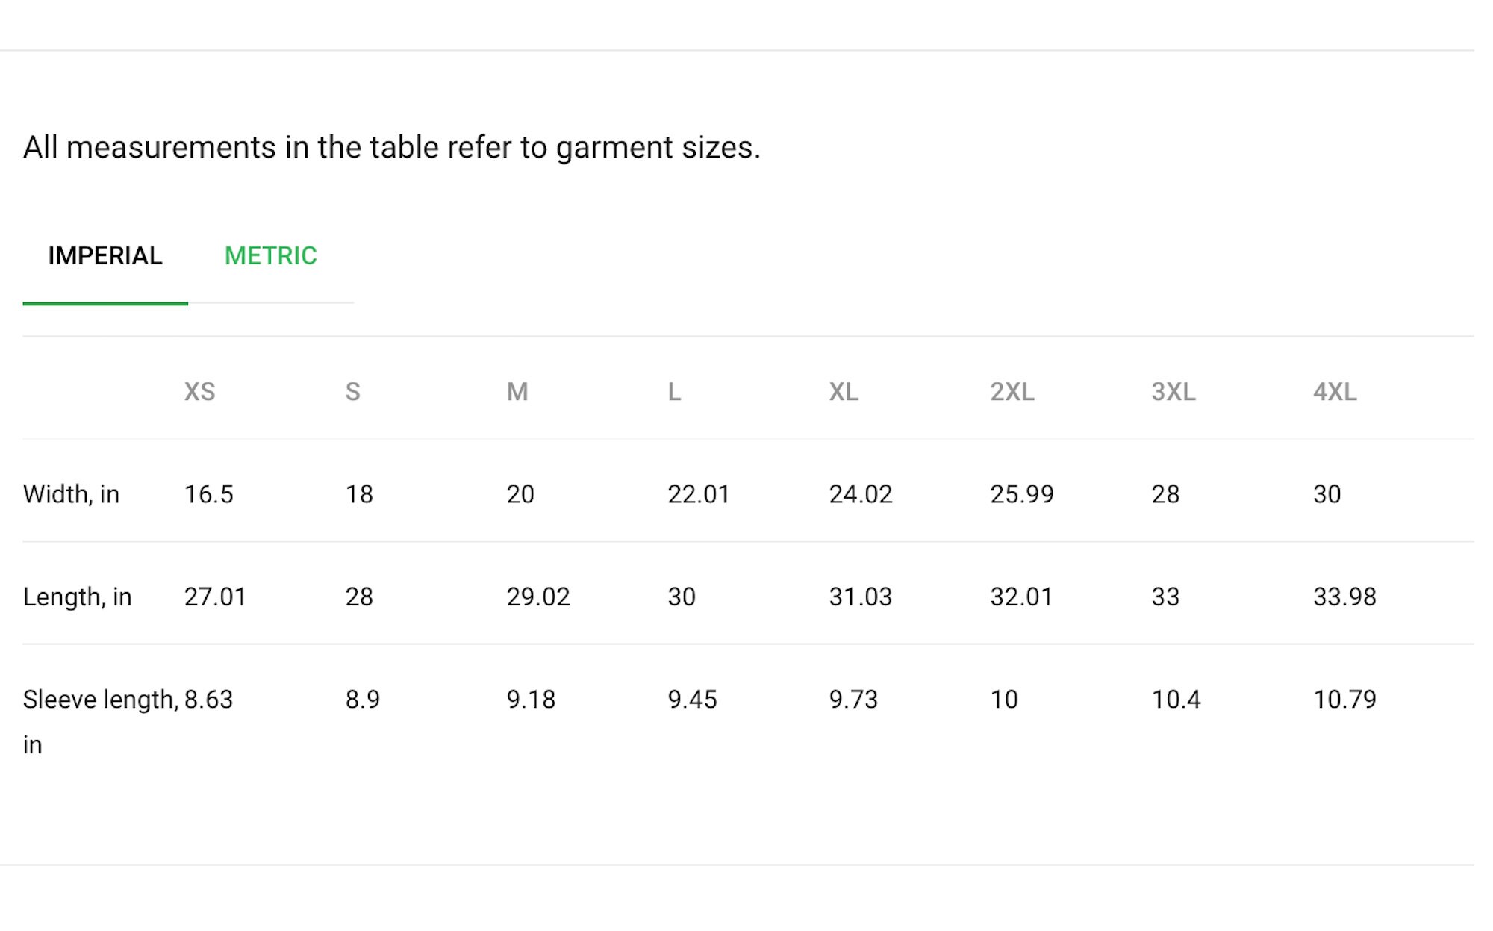Click the 33.98 length value for 4XL
1493x931 pixels.
[x=1344, y=597]
